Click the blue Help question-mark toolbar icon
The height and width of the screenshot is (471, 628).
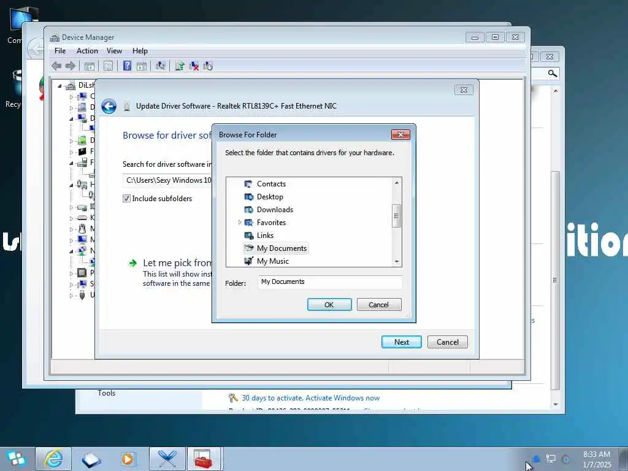[127, 66]
